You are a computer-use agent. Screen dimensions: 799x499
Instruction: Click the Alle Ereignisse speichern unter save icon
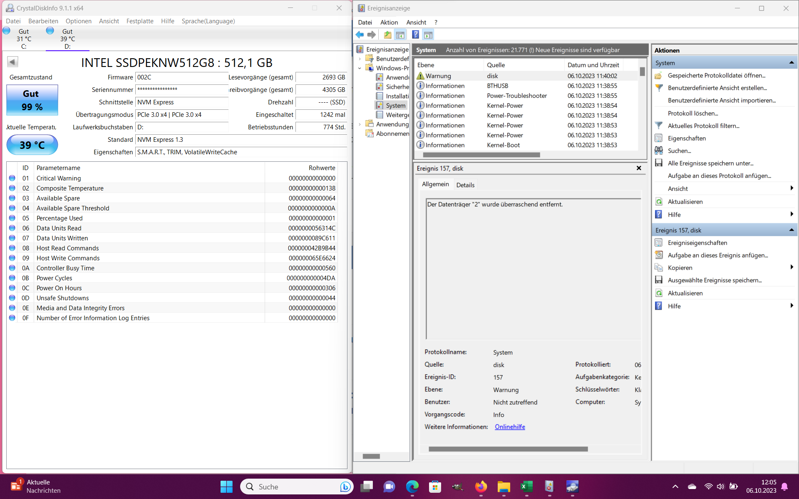[x=659, y=163]
